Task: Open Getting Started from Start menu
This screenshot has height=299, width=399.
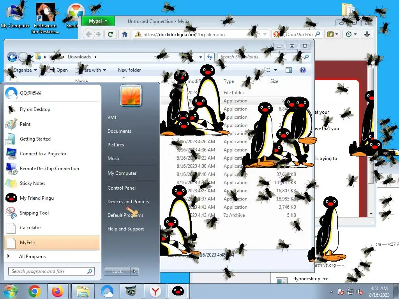Action: [52, 139]
